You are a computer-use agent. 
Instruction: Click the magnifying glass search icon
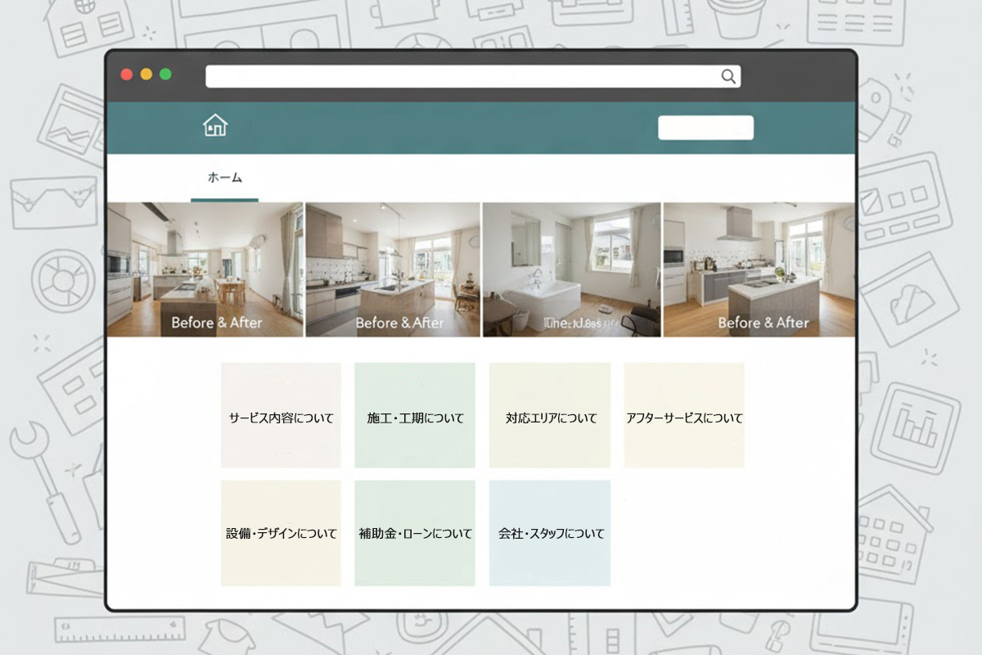tap(727, 76)
